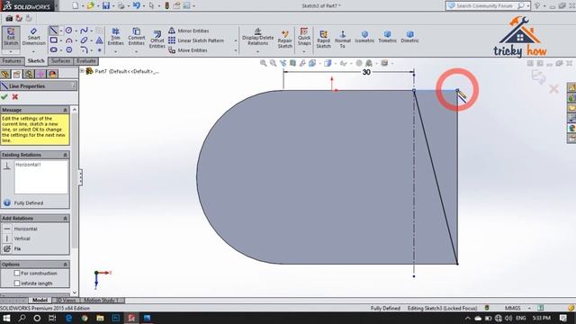Collapse the Existing Relations section
Image resolution: width=576 pixels, height=324 pixels.
coord(66,155)
